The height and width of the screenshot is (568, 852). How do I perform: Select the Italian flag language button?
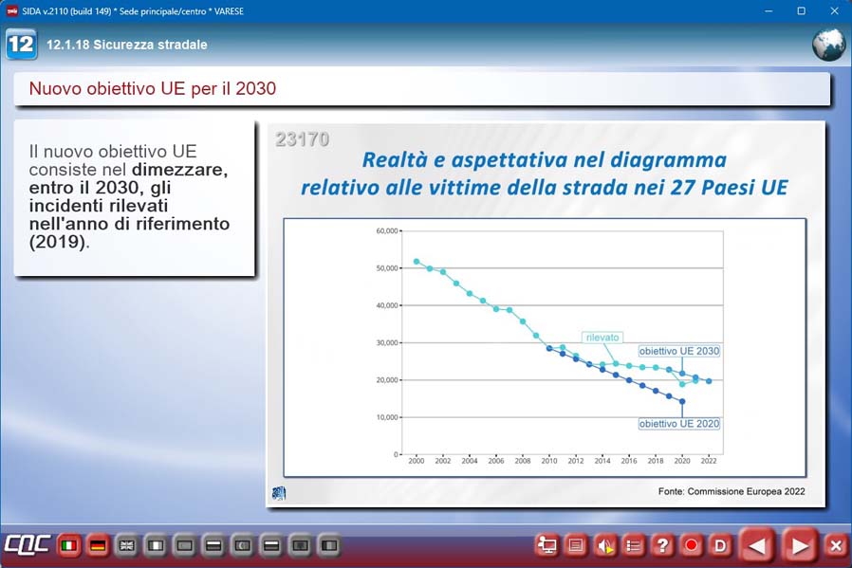[x=68, y=546]
